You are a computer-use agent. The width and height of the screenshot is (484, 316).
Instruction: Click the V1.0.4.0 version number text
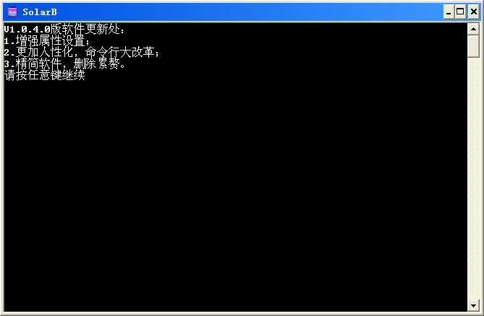(27, 30)
